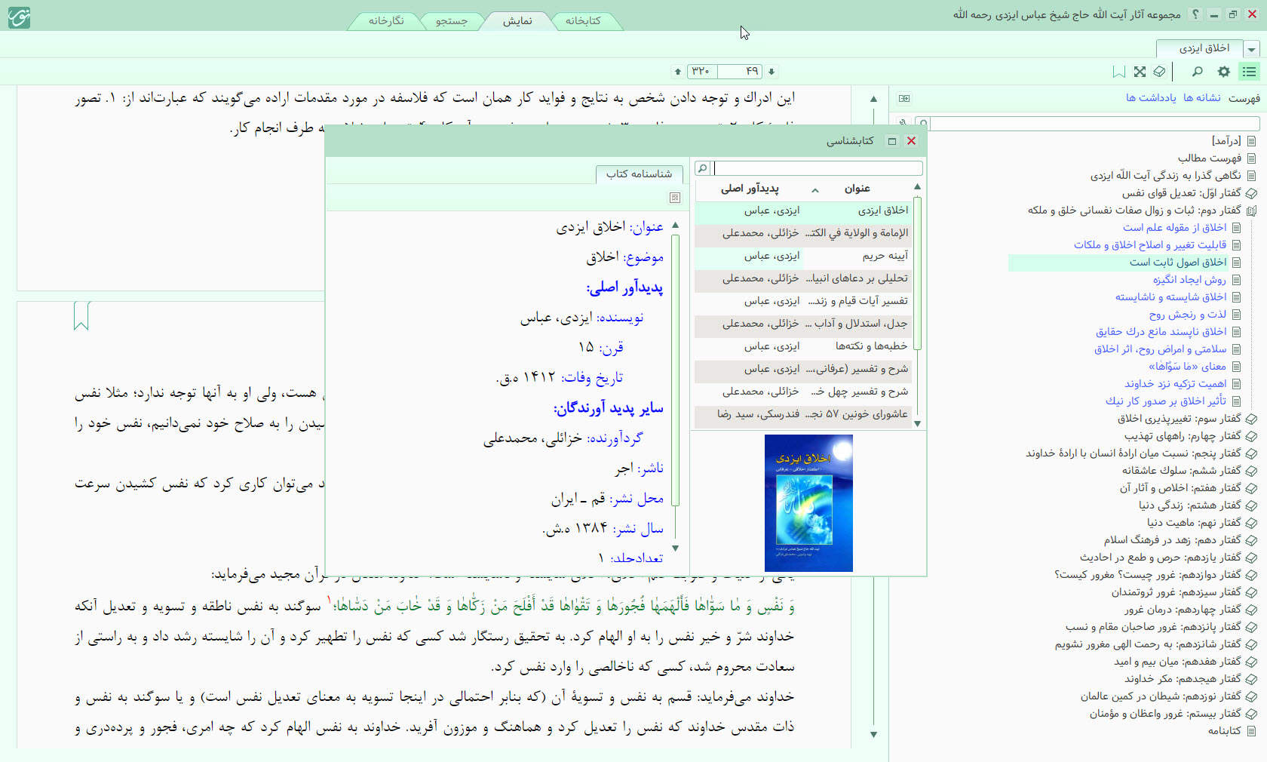Viewport: 1267px width, 762px height.
Task: Click the text view icon under شناسنامه کتاب
Action: [675, 198]
